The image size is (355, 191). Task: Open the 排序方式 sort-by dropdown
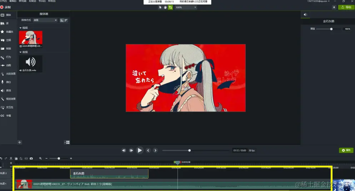coord(45,20)
